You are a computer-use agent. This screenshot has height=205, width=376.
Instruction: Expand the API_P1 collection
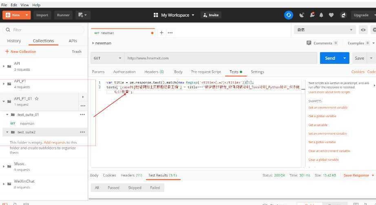4,84
